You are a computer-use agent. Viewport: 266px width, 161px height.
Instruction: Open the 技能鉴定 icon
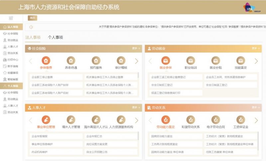pos(241,60)
